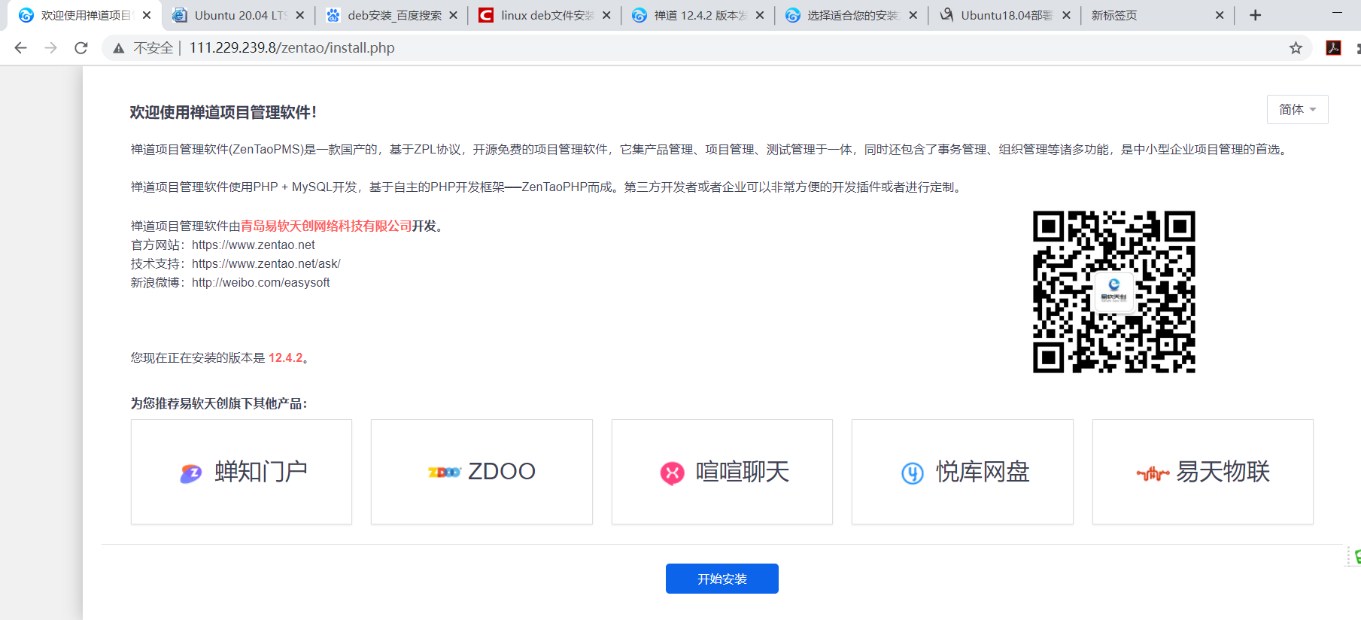Close the 新标签页 tab

coord(1220,15)
